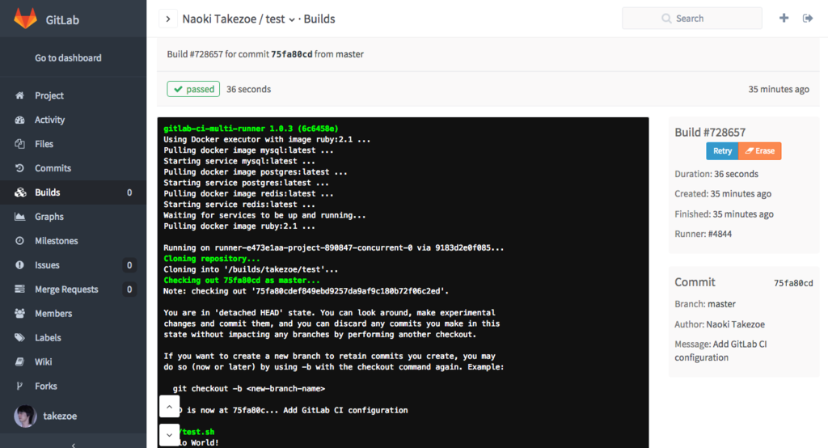The width and height of the screenshot is (828, 448).
Task: Open Members in the sidebar
Action: 74,313
